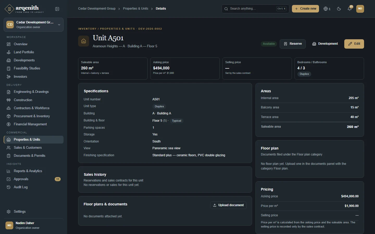Open language globe selector

click(327, 9)
